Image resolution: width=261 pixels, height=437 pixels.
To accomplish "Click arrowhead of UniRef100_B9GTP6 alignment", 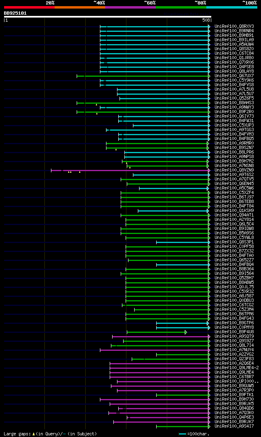I will pos(208,323).
